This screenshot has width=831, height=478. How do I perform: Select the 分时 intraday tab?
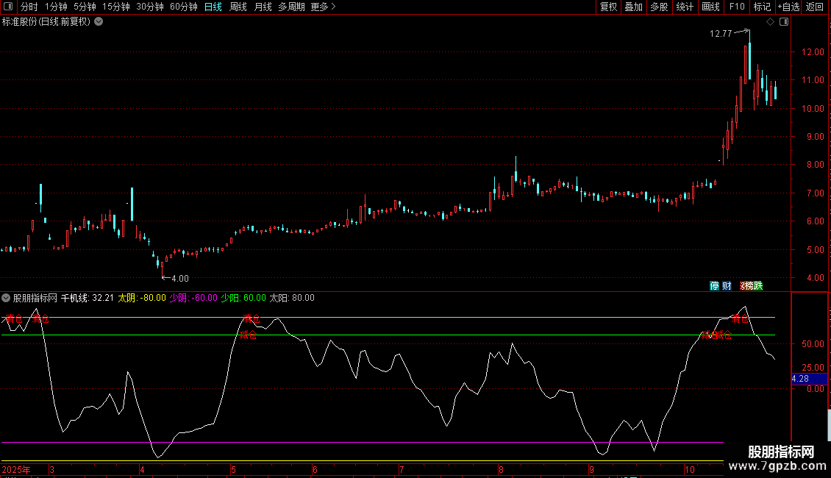[x=29, y=7]
